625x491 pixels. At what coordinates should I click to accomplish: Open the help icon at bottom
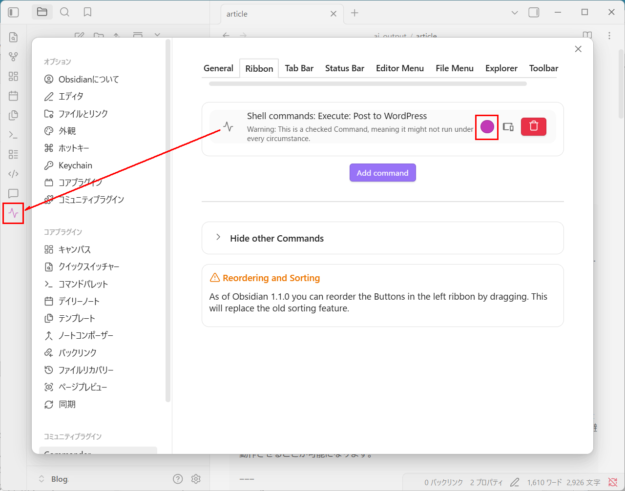[178, 479]
